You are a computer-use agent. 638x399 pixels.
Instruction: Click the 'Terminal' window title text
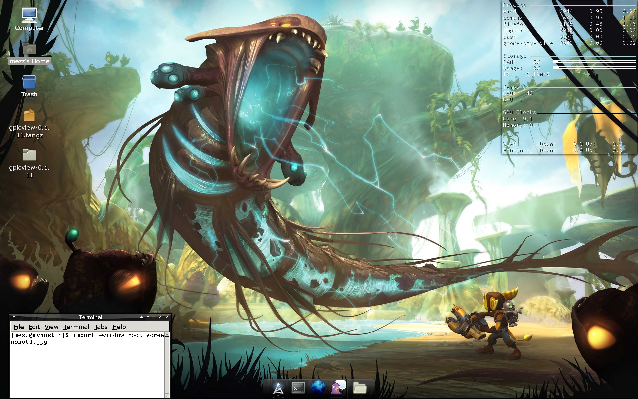90,317
